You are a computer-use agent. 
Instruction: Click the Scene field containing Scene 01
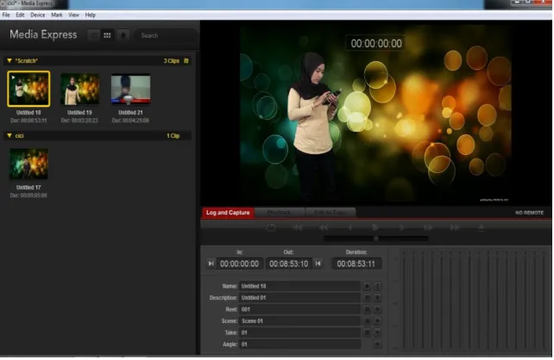(x=300, y=322)
